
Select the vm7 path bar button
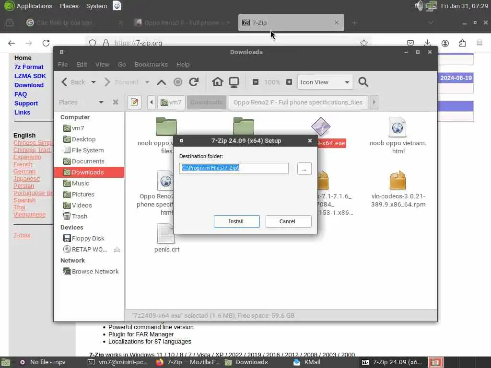pyautogui.click(x=171, y=103)
